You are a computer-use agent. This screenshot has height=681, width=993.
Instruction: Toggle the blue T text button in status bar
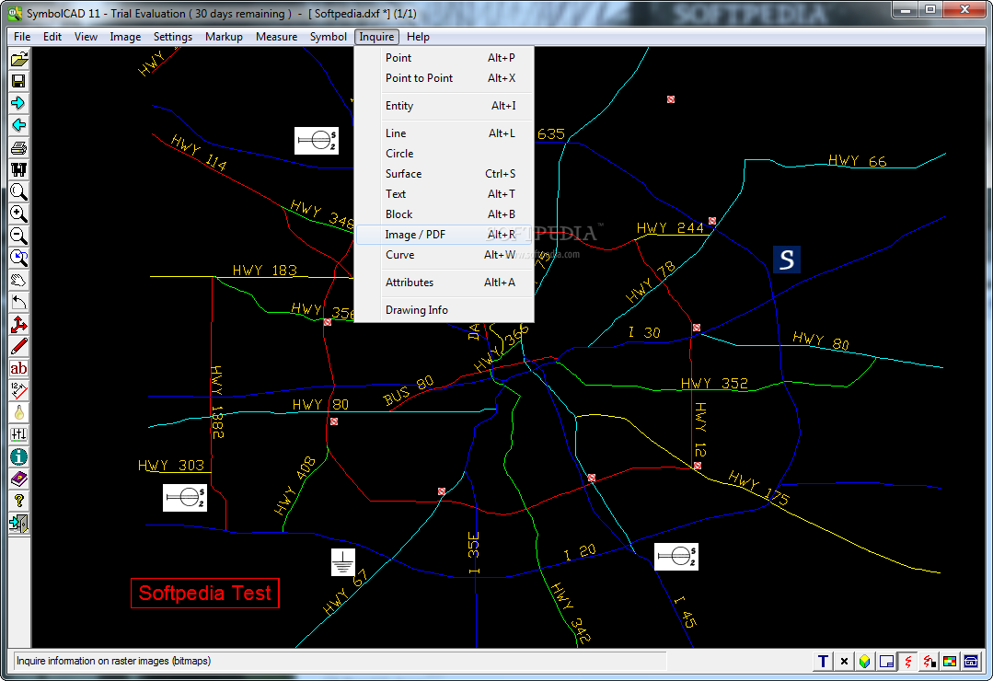pyautogui.click(x=823, y=662)
